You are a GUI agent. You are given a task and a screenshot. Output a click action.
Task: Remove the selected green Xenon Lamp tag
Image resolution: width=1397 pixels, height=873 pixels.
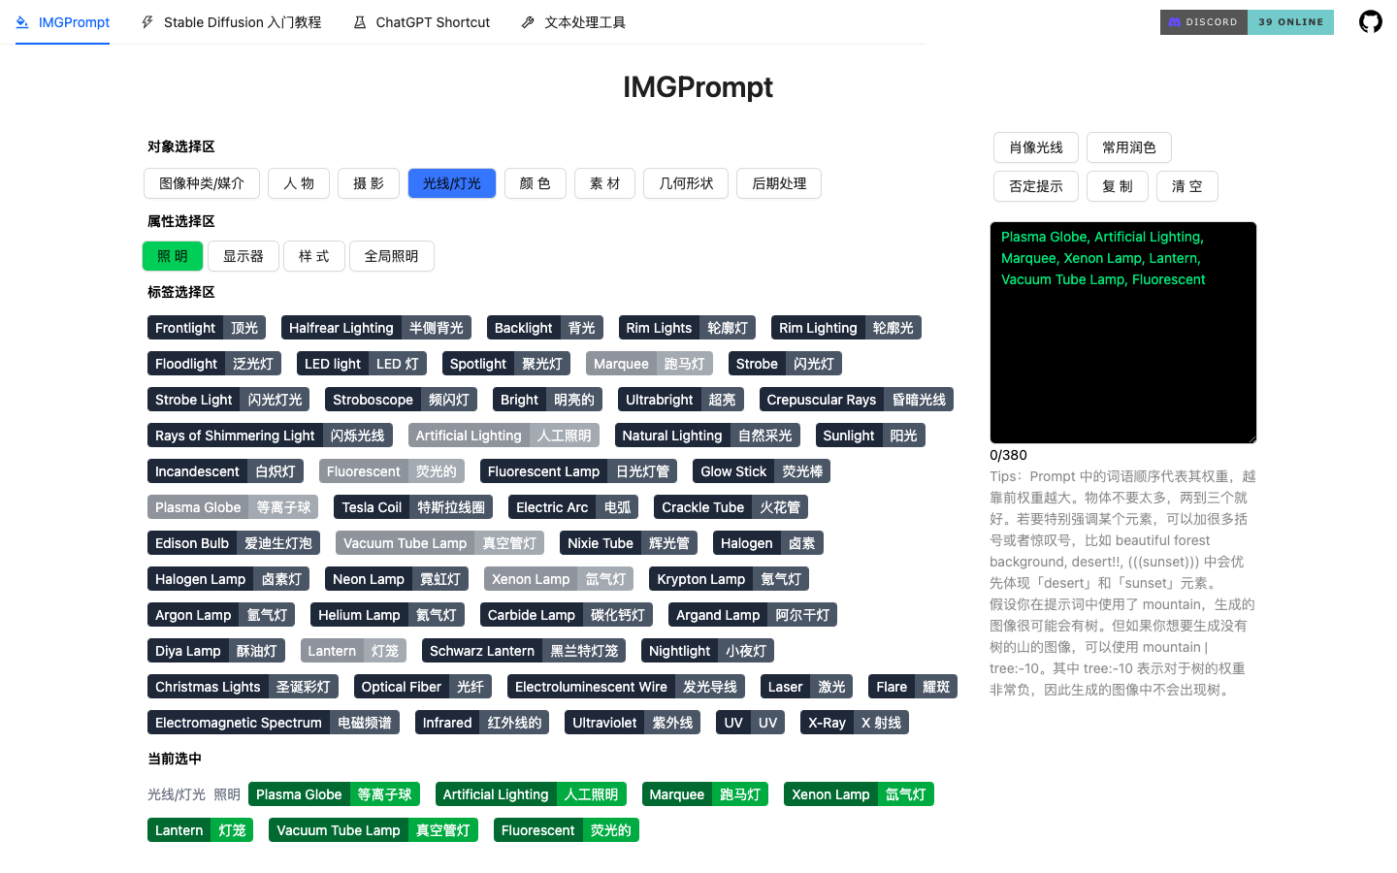click(x=859, y=794)
